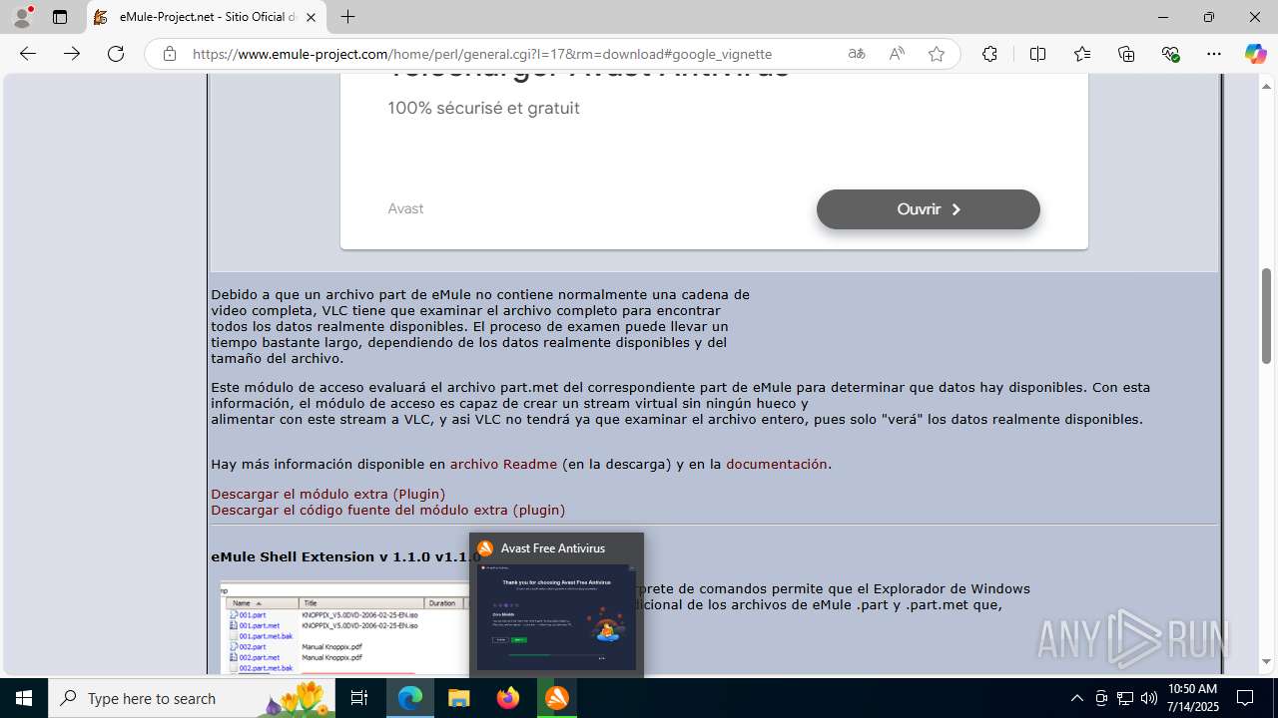Open Collections panel

tap(1126, 54)
